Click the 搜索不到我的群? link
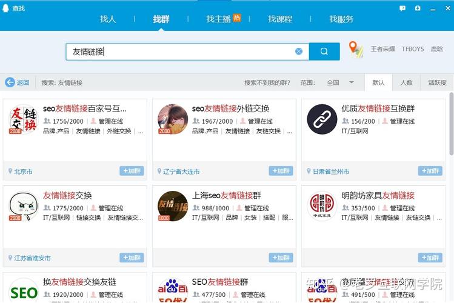Screen dimensions: 454x303 pyautogui.click(x=267, y=83)
